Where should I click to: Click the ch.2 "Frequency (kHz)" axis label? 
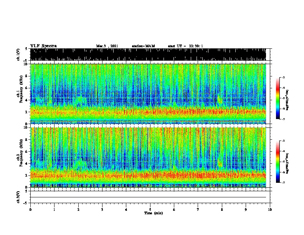[21, 153]
